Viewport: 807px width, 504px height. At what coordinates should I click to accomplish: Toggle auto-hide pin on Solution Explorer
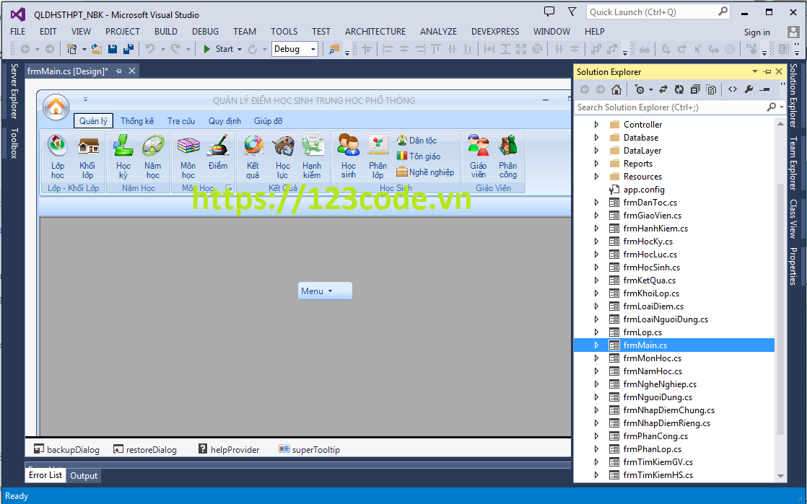coord(767,71)
